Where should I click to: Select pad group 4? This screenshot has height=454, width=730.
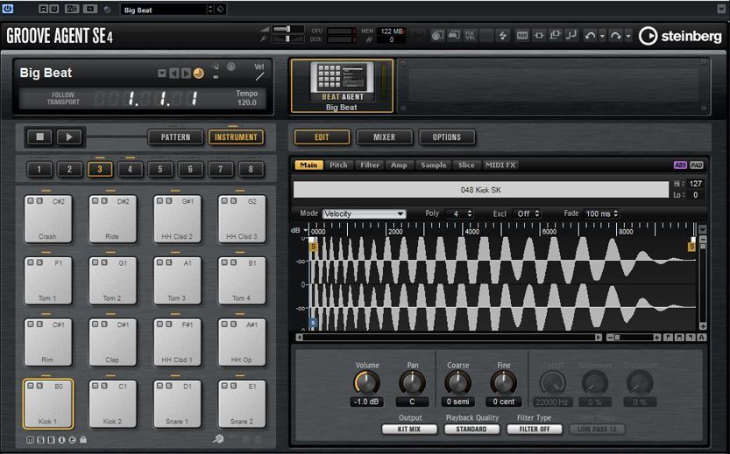coord(130,169)
